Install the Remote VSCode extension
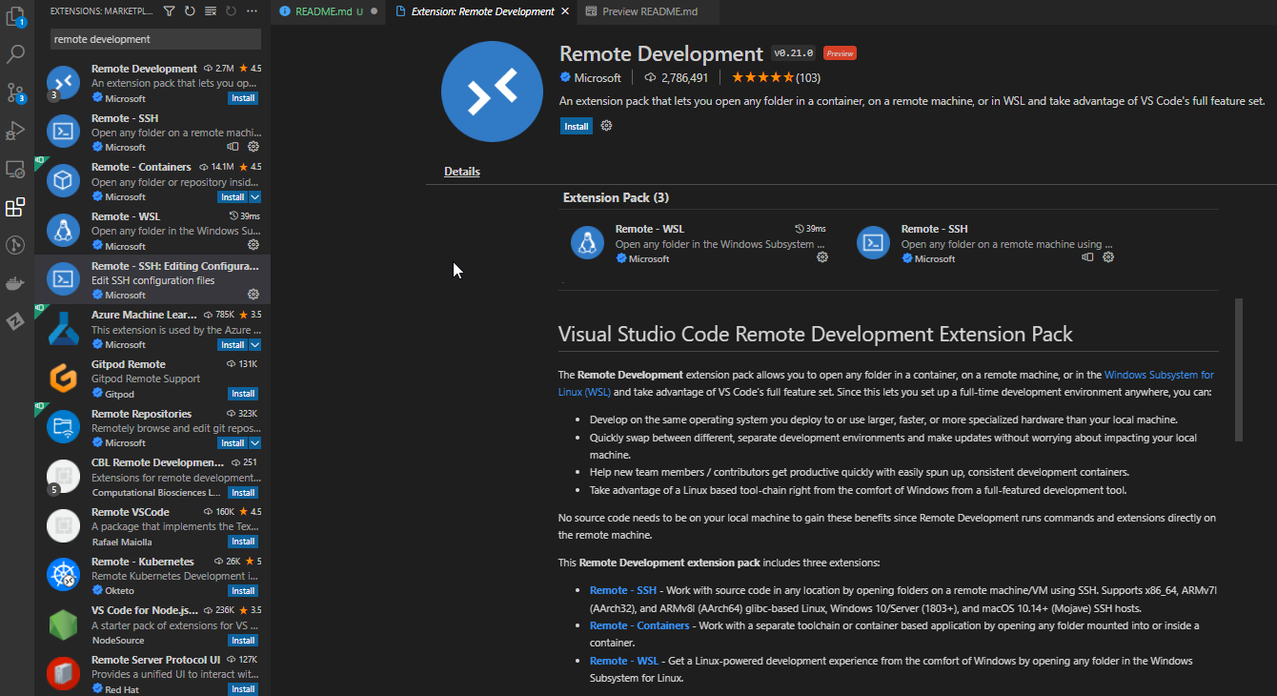This screenshot has width=1277, height=696. (x=243, y=542)
